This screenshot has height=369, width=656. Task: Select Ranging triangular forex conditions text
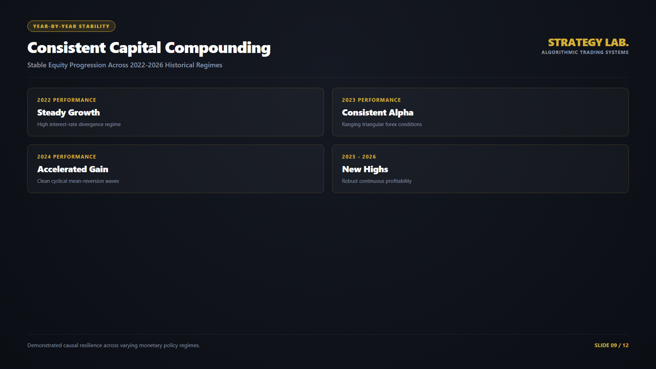click(382, 124)
